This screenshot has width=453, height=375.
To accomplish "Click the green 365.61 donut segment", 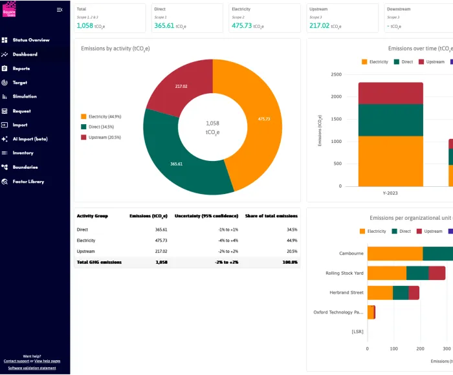I will click(x=177, y=164).
